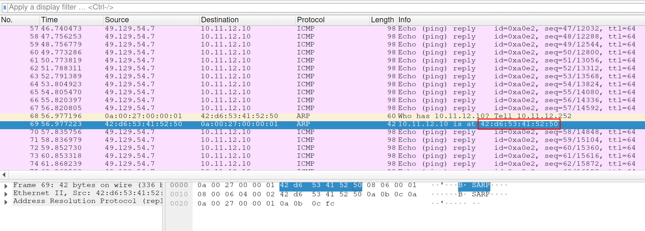Expand the Address Resolution Protocol section
This screenshot has width=645, height=231.
(x=6, y=202)
